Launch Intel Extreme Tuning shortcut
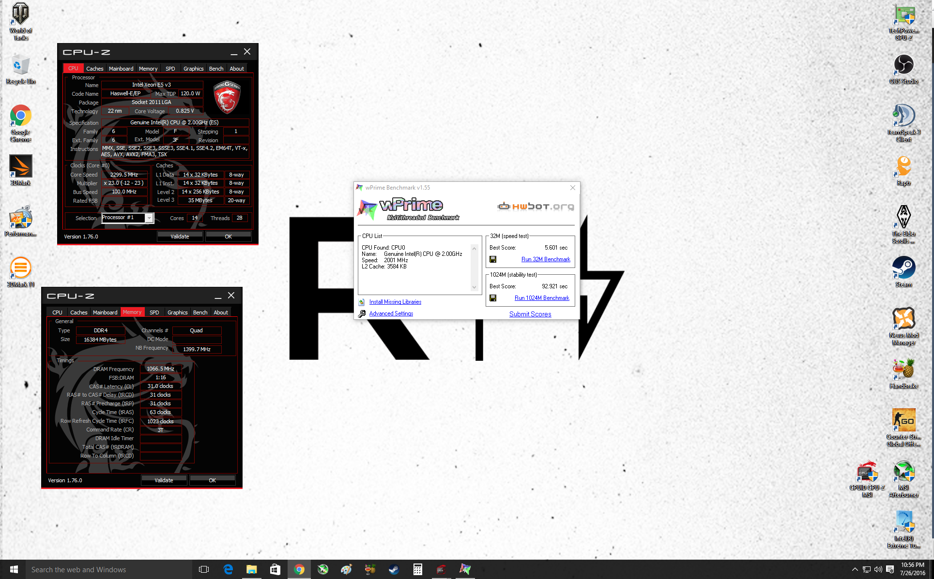934x579 pixels. 903,529
